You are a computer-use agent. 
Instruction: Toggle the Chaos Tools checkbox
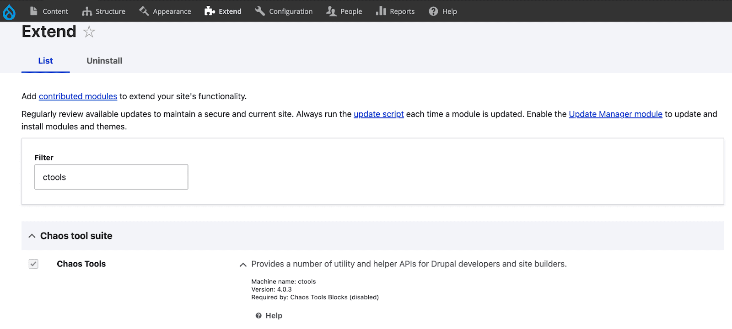[x=33, y=264]
